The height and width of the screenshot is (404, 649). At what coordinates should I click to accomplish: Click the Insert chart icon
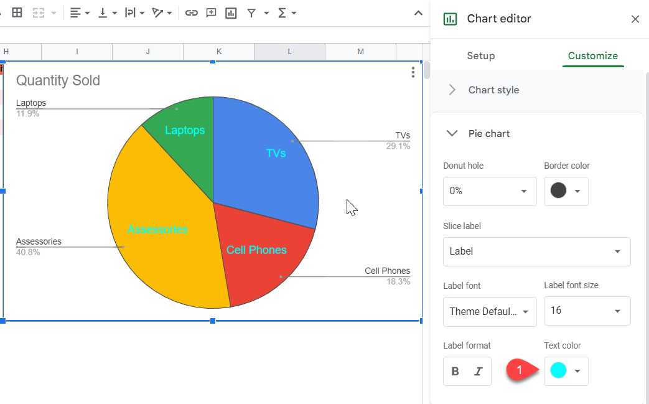231,12
